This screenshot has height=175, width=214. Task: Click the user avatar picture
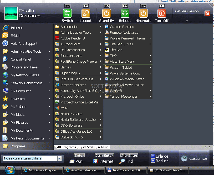click(x=11, y=13)
